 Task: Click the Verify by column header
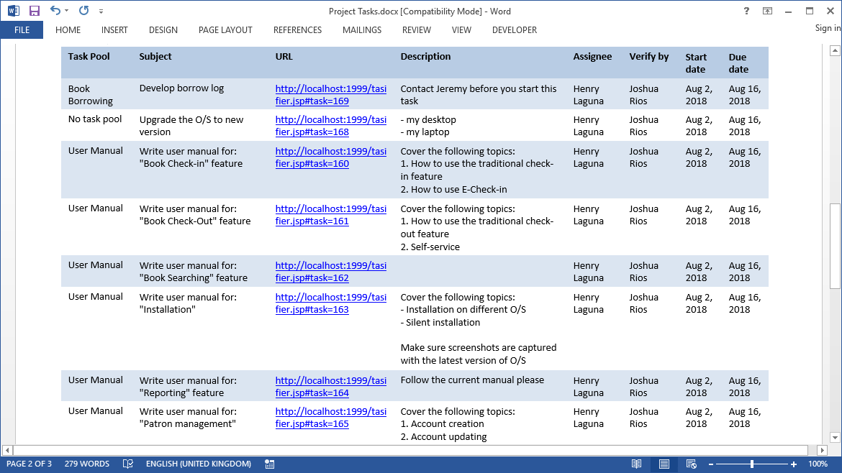tap(648, 56)
